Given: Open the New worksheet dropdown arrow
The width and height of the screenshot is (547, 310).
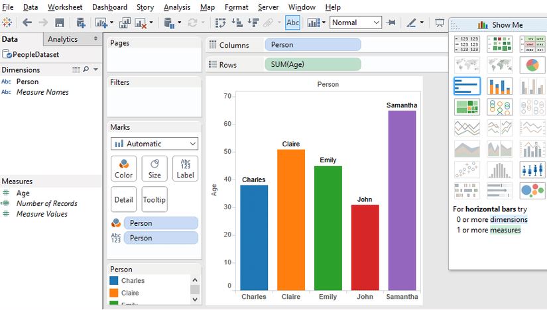Looking at the screenshot, I should (x=111, y=23).
